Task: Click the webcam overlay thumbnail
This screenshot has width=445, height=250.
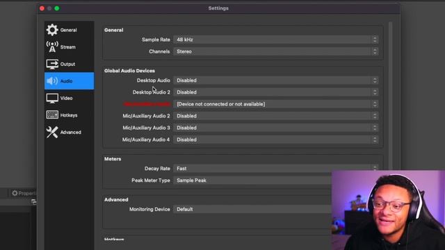Action: point(388,210)
